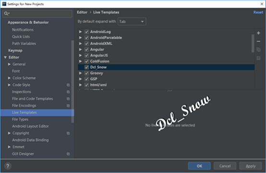Select Android Data Binding settings
Image resolution: width=266 pixels, height=173 pixels.
click(30, 140)
